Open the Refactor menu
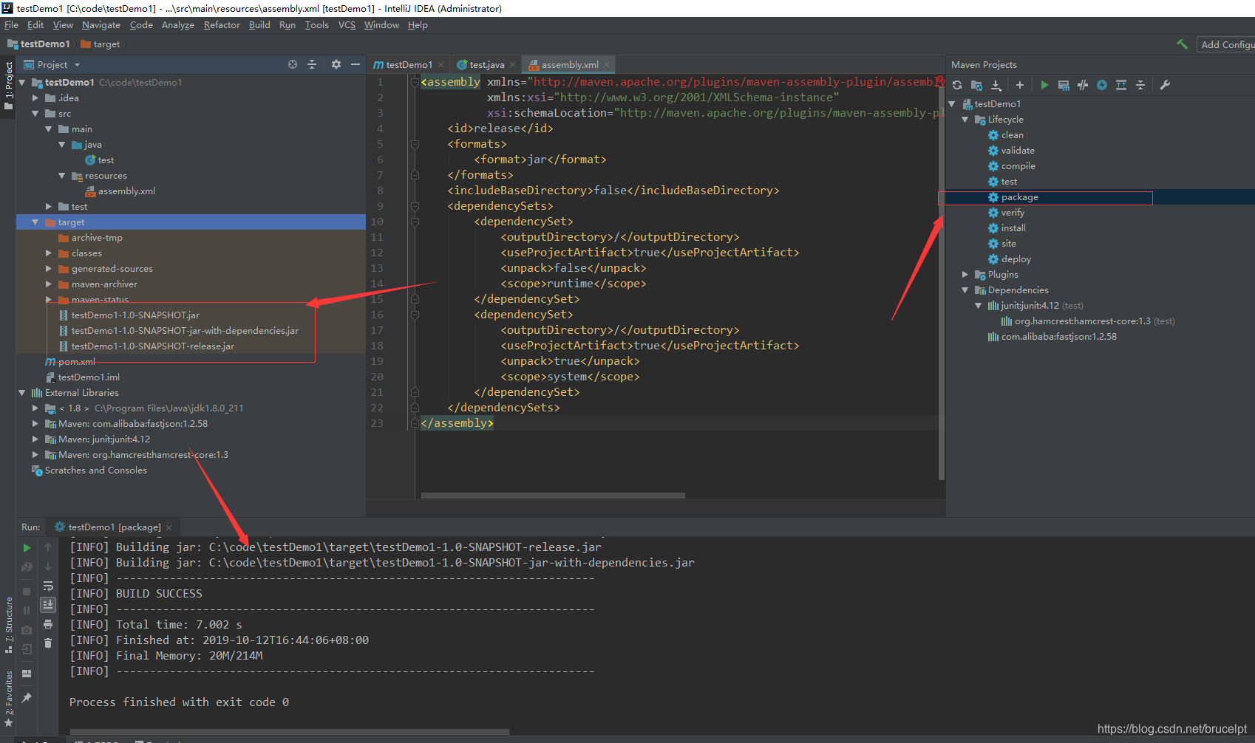 (x=222, y=25)
